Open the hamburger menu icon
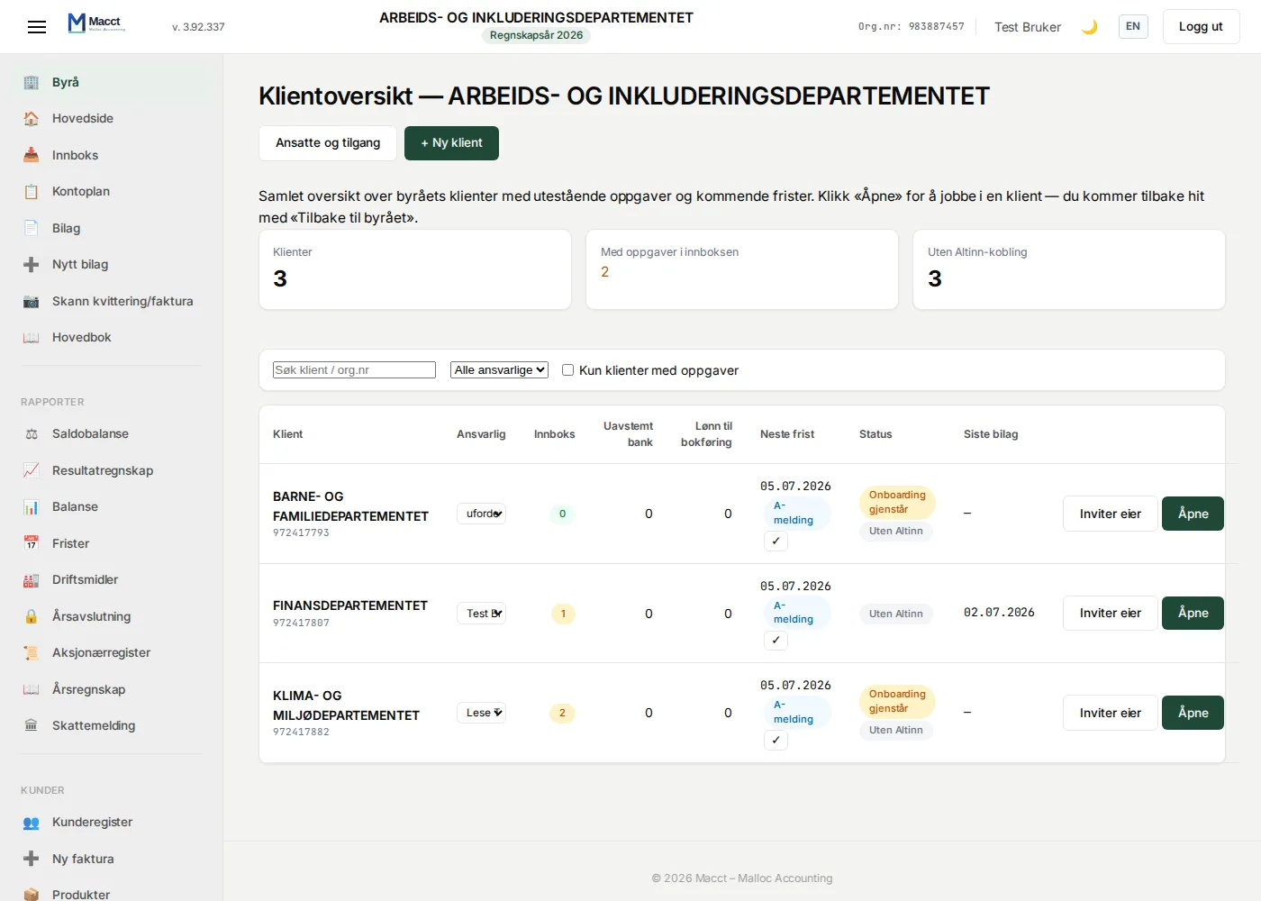This screenshot has height=901, width=1261. point(37,27)
